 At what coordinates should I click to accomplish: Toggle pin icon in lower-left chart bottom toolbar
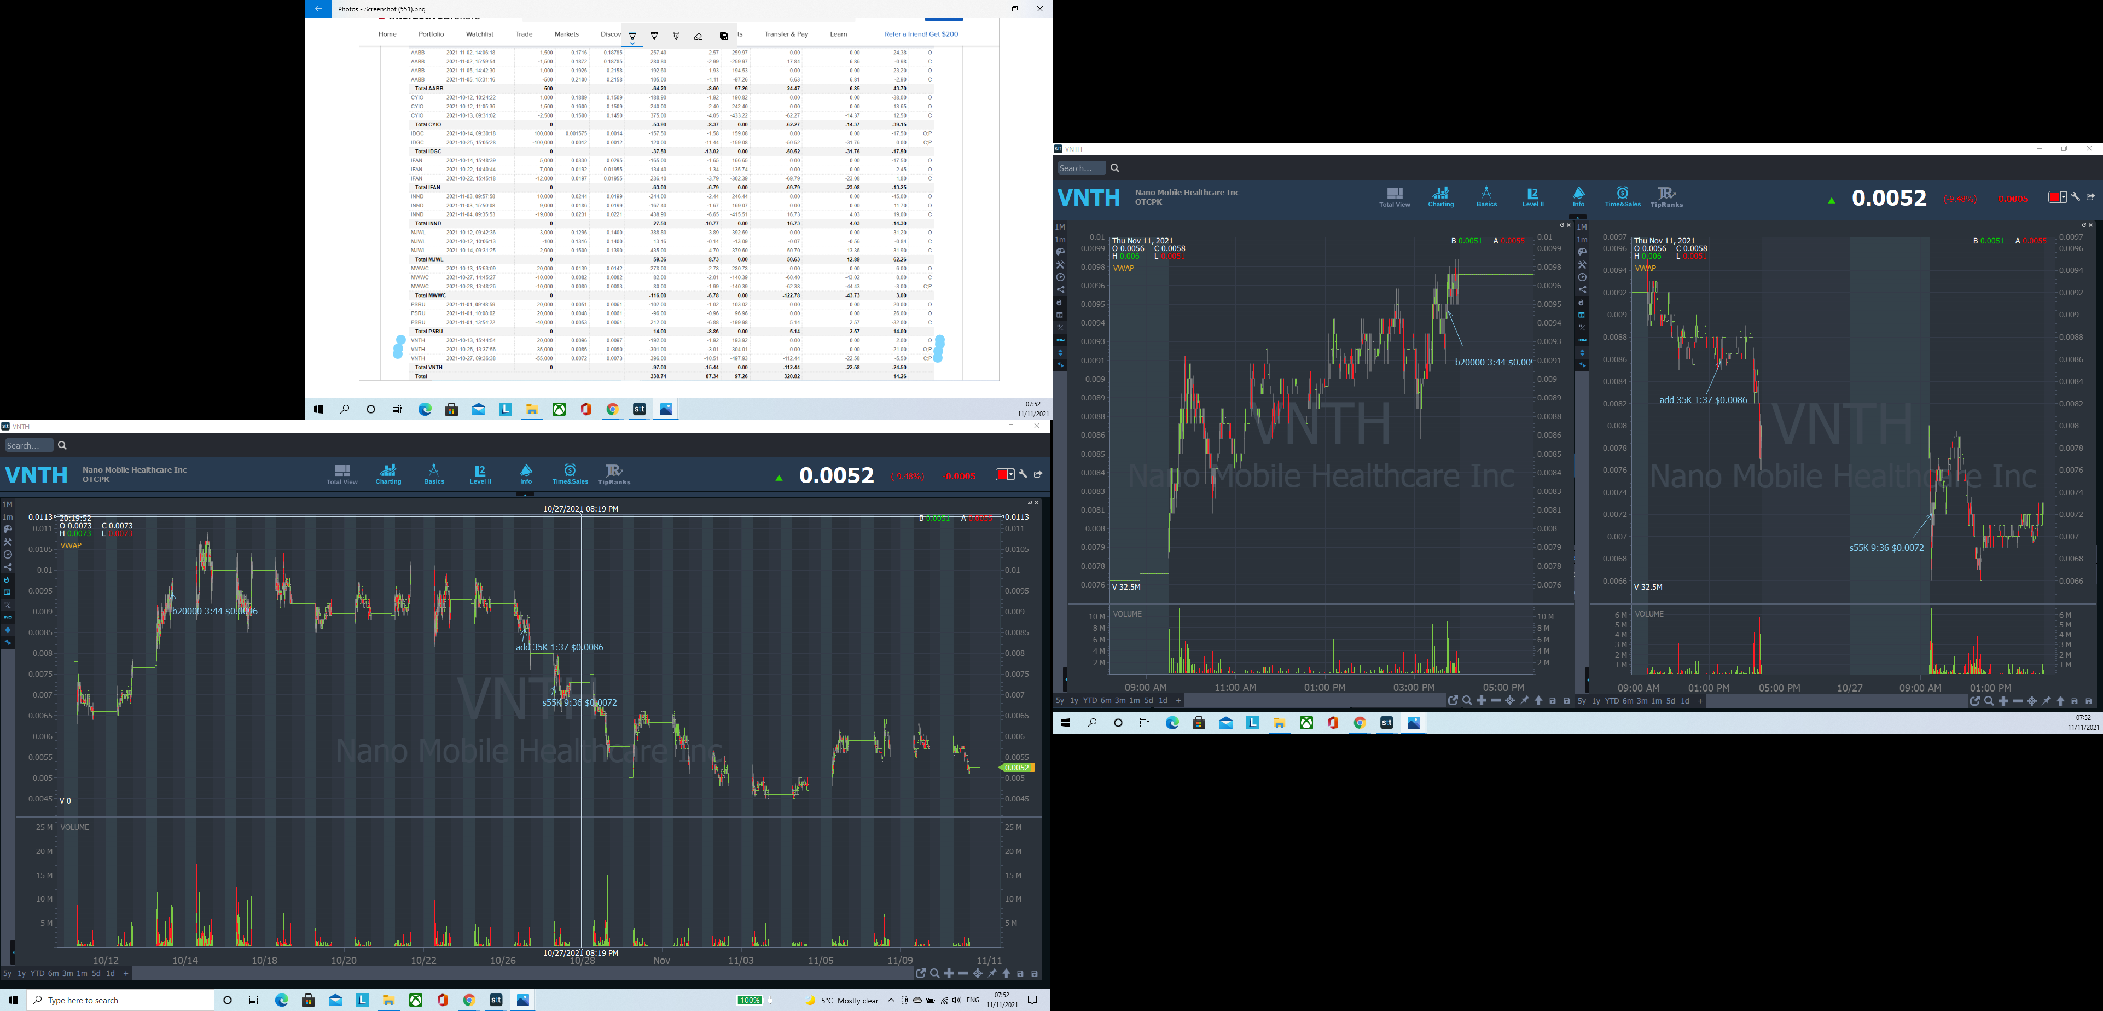(992, 973)
